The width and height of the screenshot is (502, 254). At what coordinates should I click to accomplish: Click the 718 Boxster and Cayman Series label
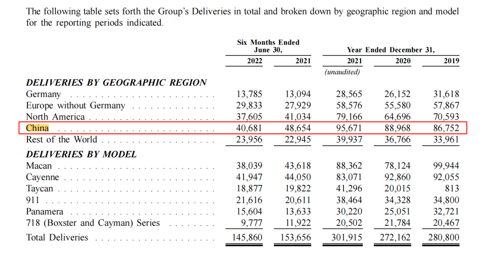click(93, 223)
